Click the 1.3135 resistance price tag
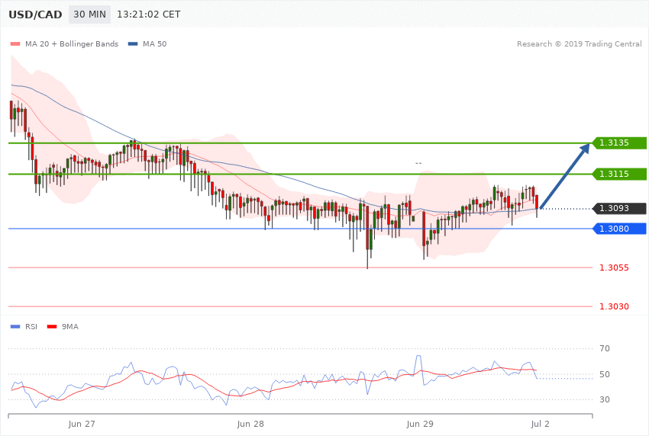 click(x=620, y=143)
